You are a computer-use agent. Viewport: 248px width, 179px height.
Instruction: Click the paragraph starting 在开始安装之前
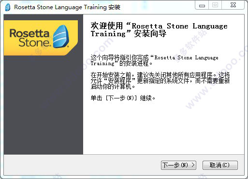(x=160, y=81)
